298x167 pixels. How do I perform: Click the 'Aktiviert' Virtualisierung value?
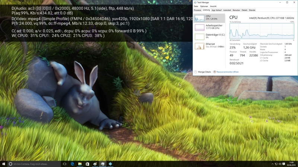[x=288, y=55]
